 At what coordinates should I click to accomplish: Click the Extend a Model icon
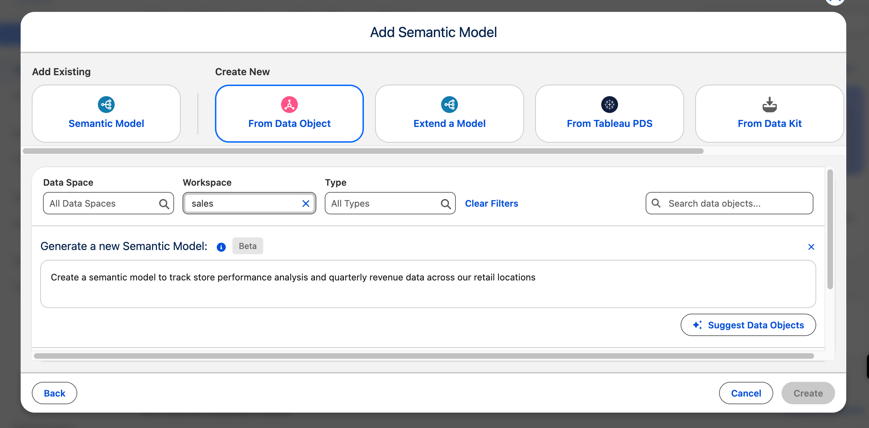coord(450,105)
